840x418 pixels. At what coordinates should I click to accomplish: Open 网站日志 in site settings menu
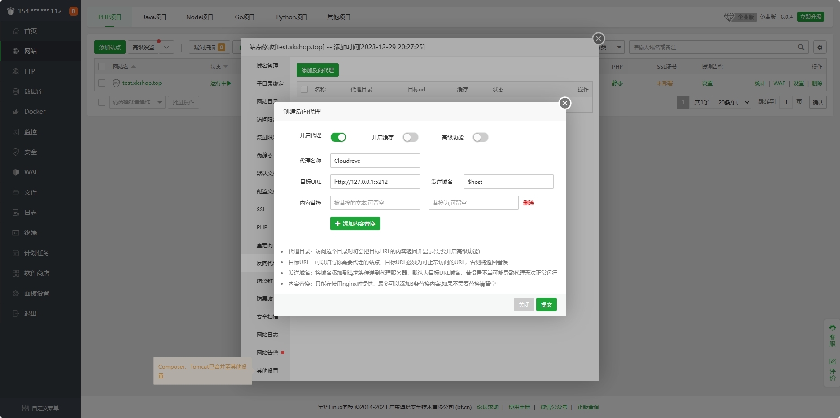click(267, 335)
